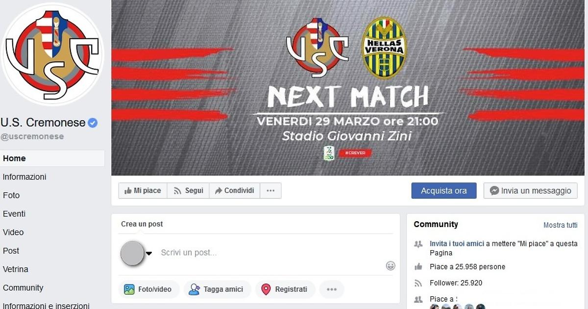The image size is (588, 309).
Task: Click the U.S. Cremonese profile logo picture
Action: coord(53,54)
